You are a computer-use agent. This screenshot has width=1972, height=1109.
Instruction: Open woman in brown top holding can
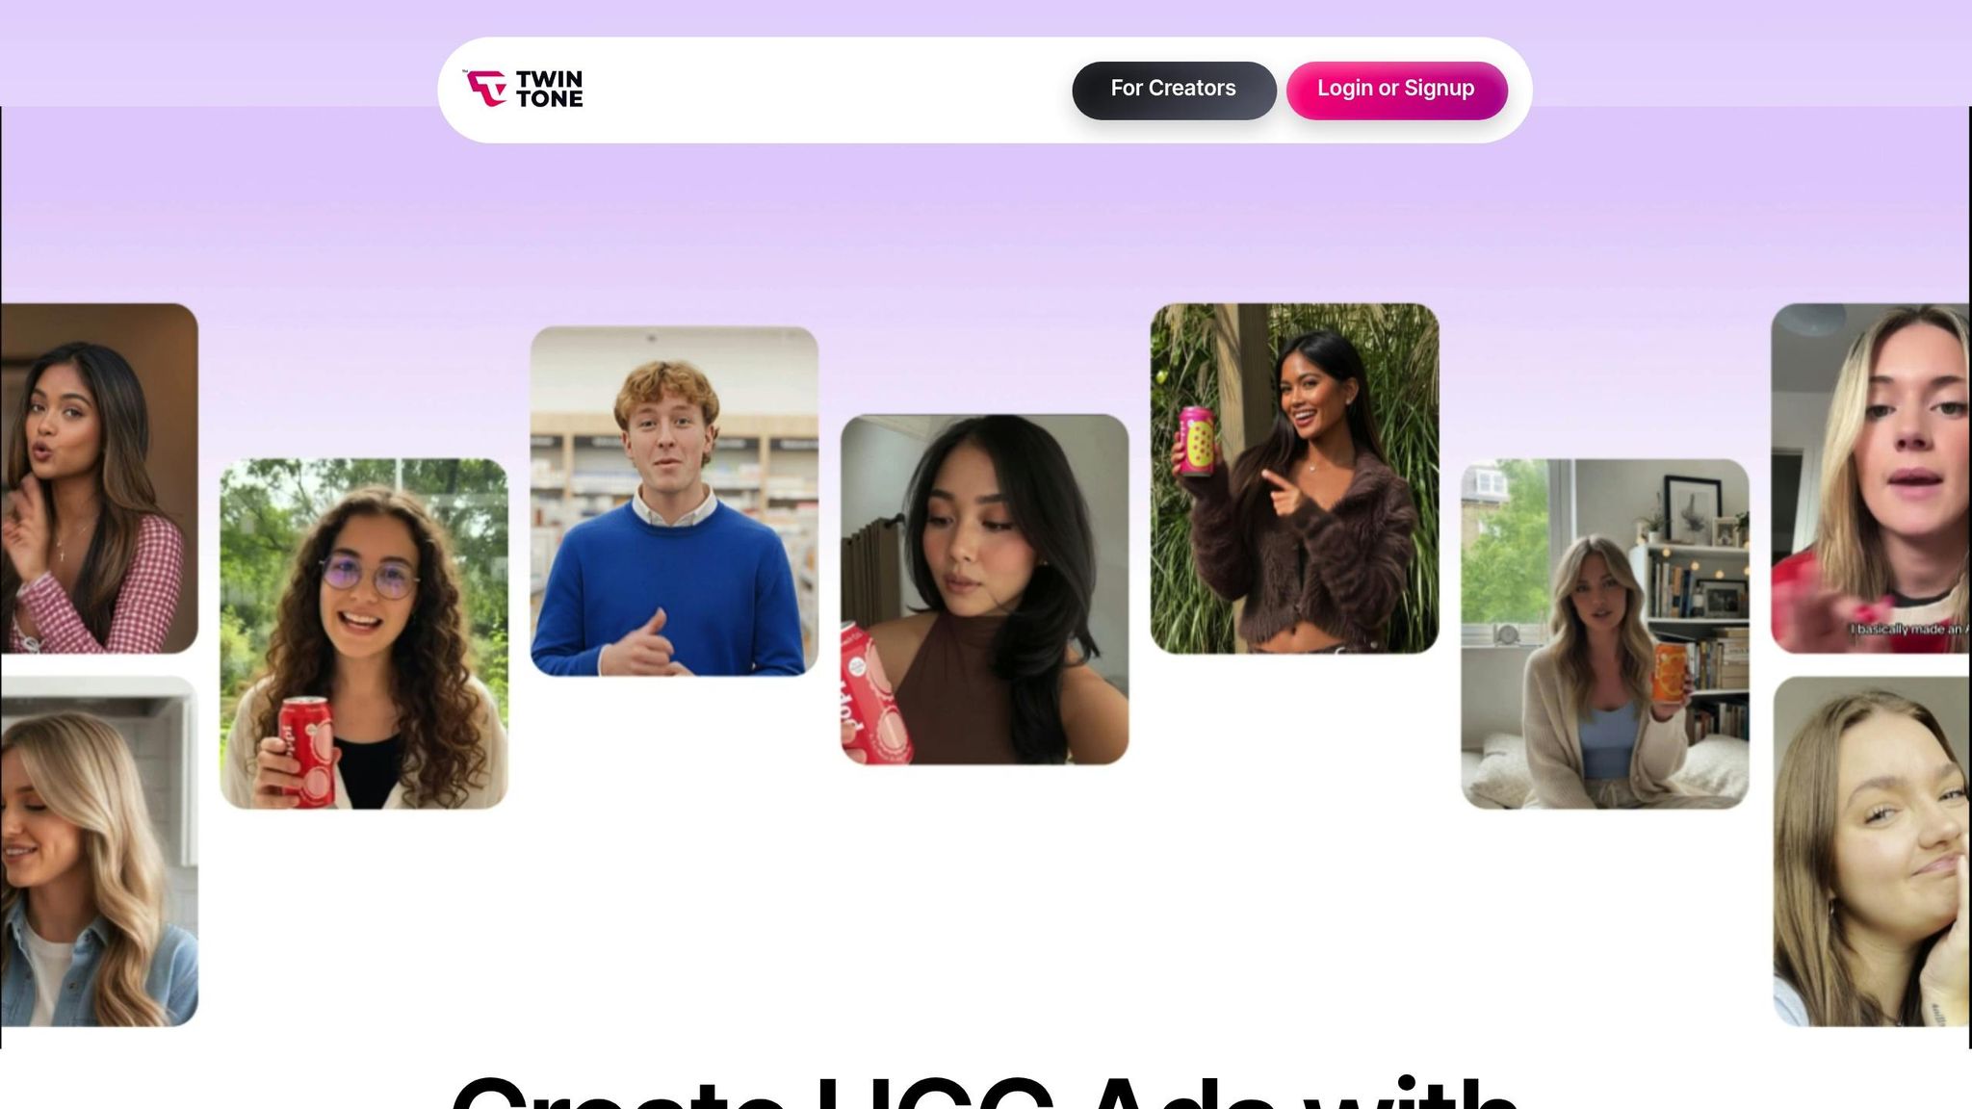984,589
